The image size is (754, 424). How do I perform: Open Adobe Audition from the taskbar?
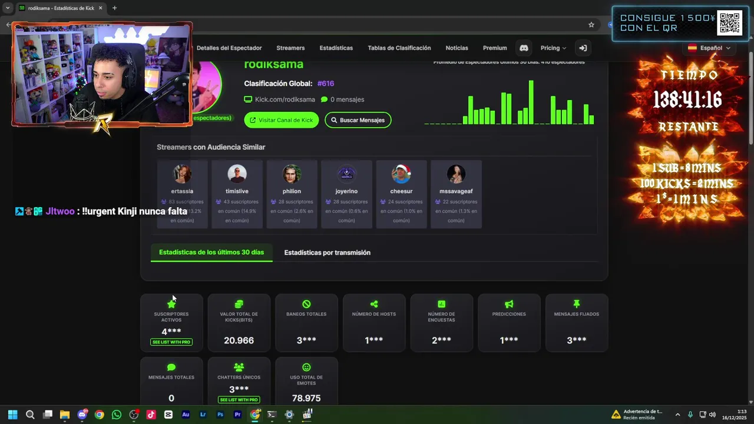pyautogui.click(x=186, y=415)
